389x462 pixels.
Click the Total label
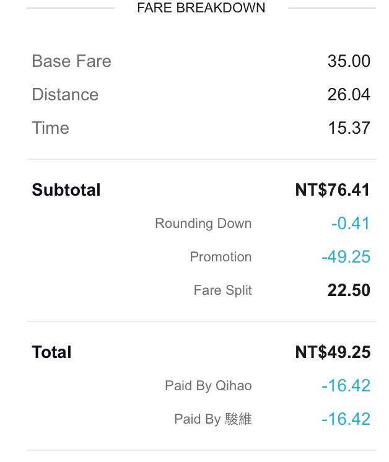(51, 352)
